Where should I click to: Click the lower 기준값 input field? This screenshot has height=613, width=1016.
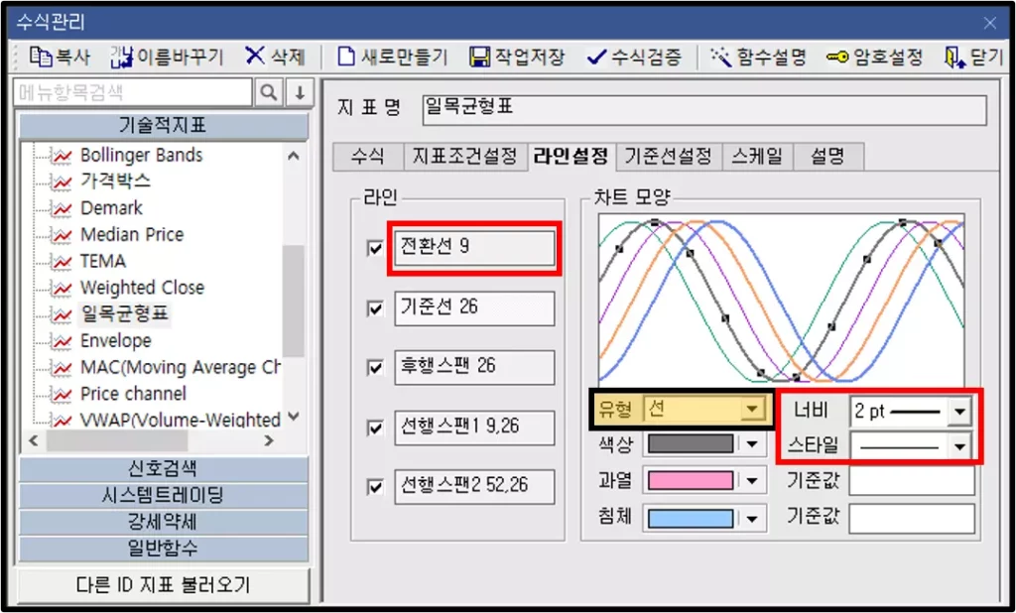pyautogui.click(x=912, y=519)
